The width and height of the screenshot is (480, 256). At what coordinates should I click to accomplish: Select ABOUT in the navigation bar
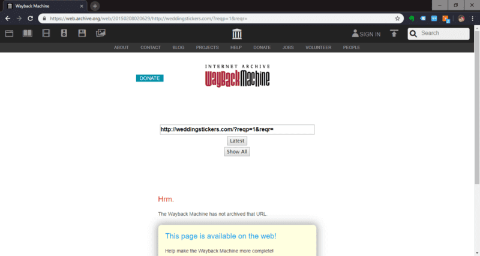coord(121,47)
